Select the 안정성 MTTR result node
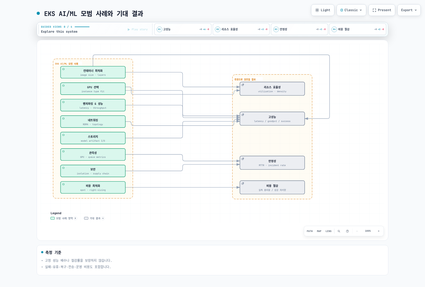 [x=272, y=163]
